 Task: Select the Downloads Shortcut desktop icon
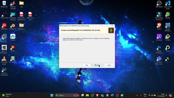pos(13,16)
